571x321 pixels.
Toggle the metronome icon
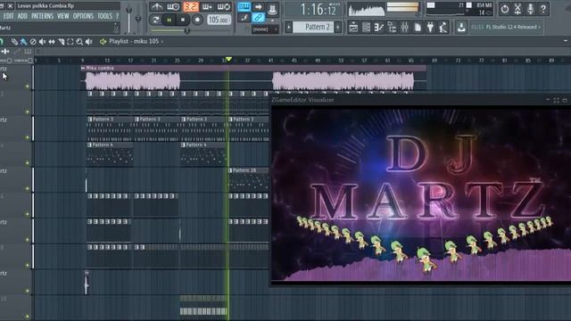[x=157, y=6]
